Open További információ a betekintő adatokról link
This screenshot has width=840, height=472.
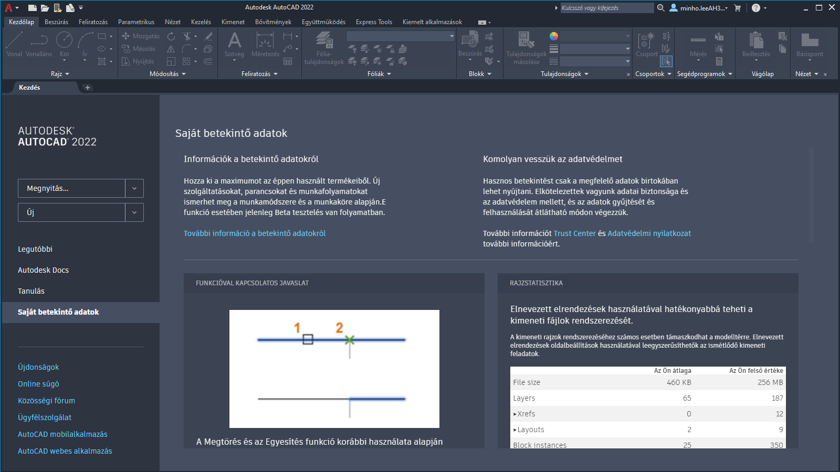tap(255, 233)
